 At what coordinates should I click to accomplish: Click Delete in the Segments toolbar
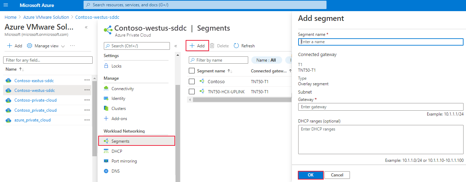pos(219,46)
